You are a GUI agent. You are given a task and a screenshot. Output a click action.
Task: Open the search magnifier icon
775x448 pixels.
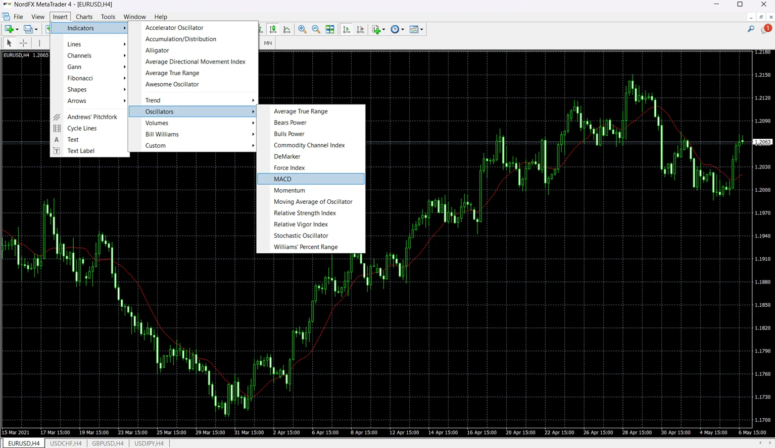click(x=751, y=29)
